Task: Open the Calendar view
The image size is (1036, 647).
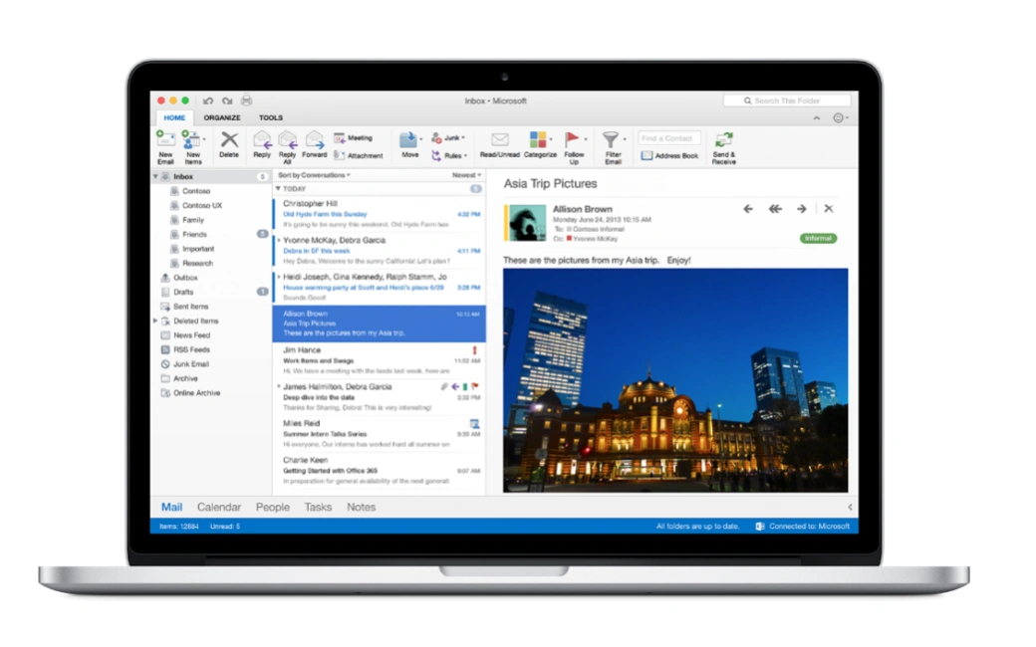Action: pos(218,507)
